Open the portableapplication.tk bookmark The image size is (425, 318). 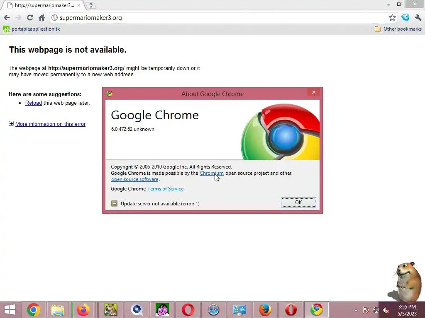click(32, 29)
